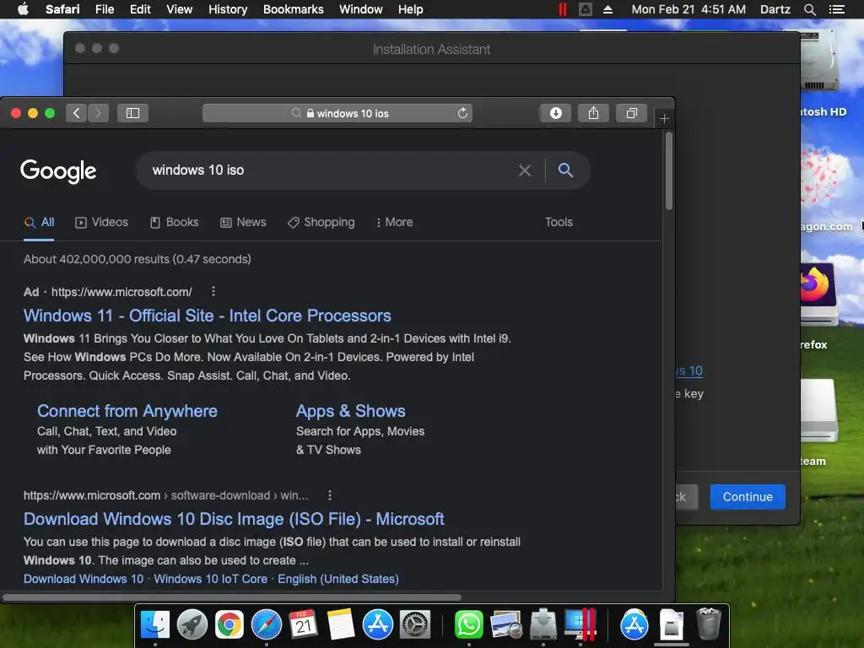The height and width of the screenshot is (648, 864).
Task: Click the Apple menu logo
Action: click(x=23, y=9)
